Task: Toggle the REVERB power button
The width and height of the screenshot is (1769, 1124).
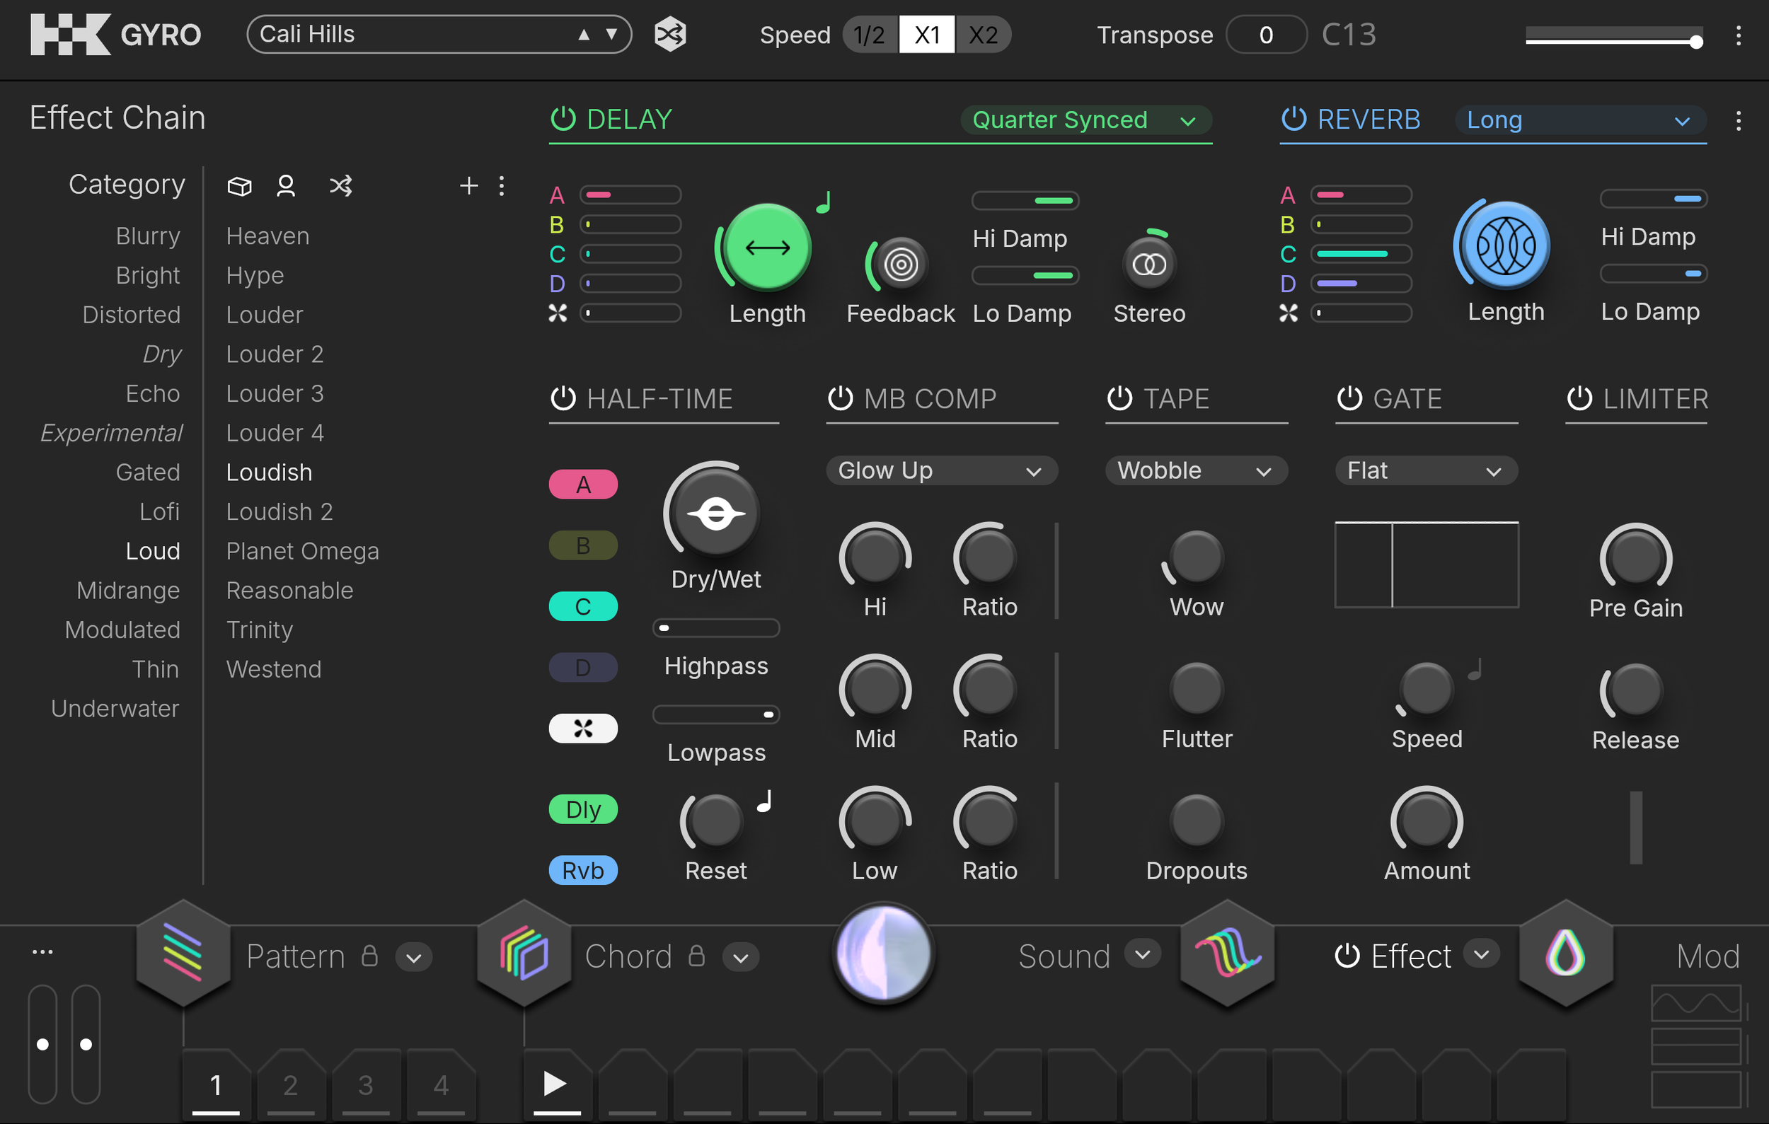Action: (1293, 119)
